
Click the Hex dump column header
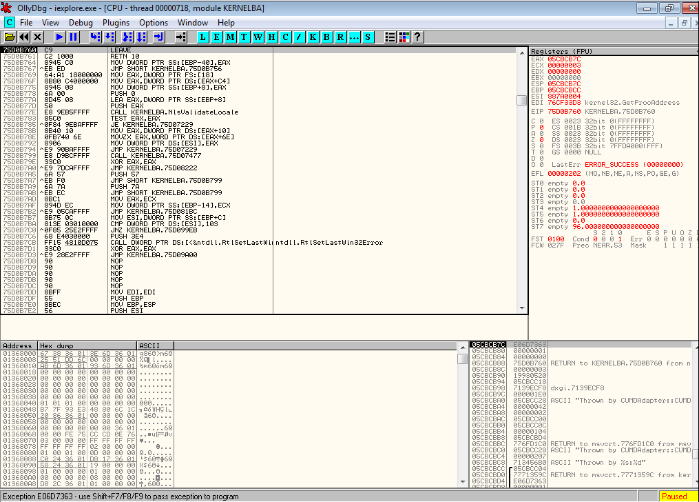87,346
